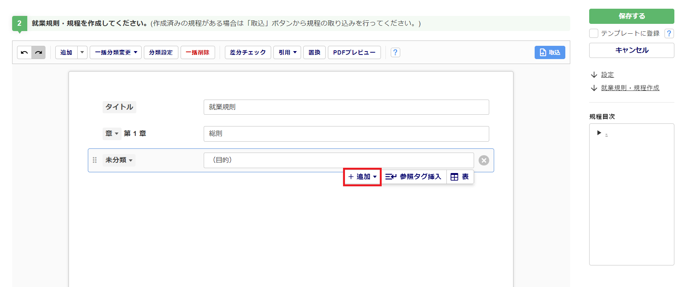688x287 pixels.
Task: Expand the 引用 dropdown menu
Action: (287, 52)
